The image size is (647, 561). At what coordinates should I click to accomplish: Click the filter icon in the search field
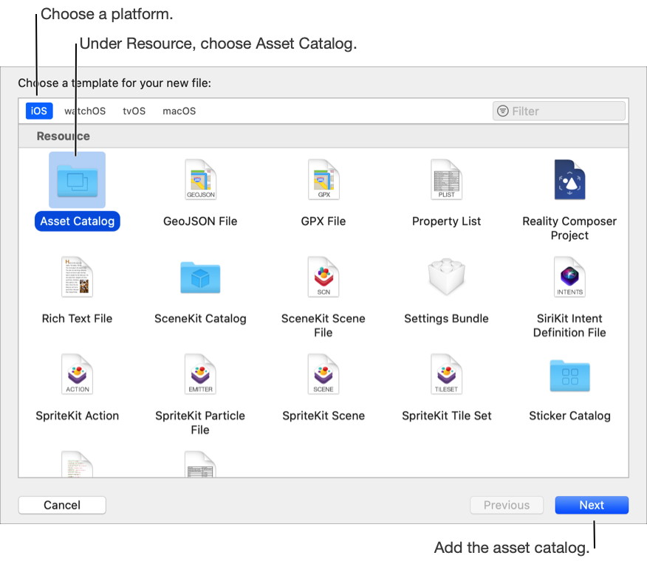pos(502,111)
